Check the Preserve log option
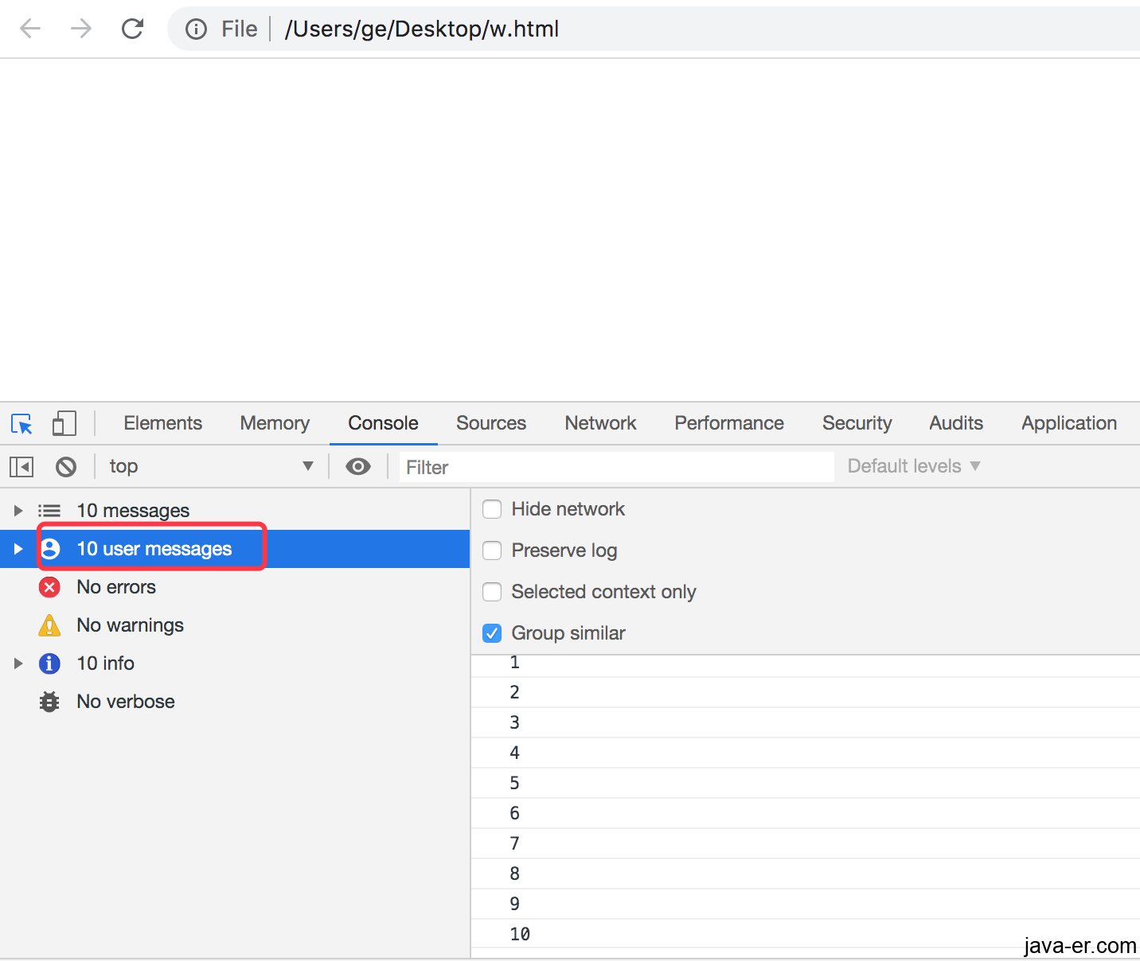The height and width of the screenshot is (961, 1140). click(x=492, y=551)
